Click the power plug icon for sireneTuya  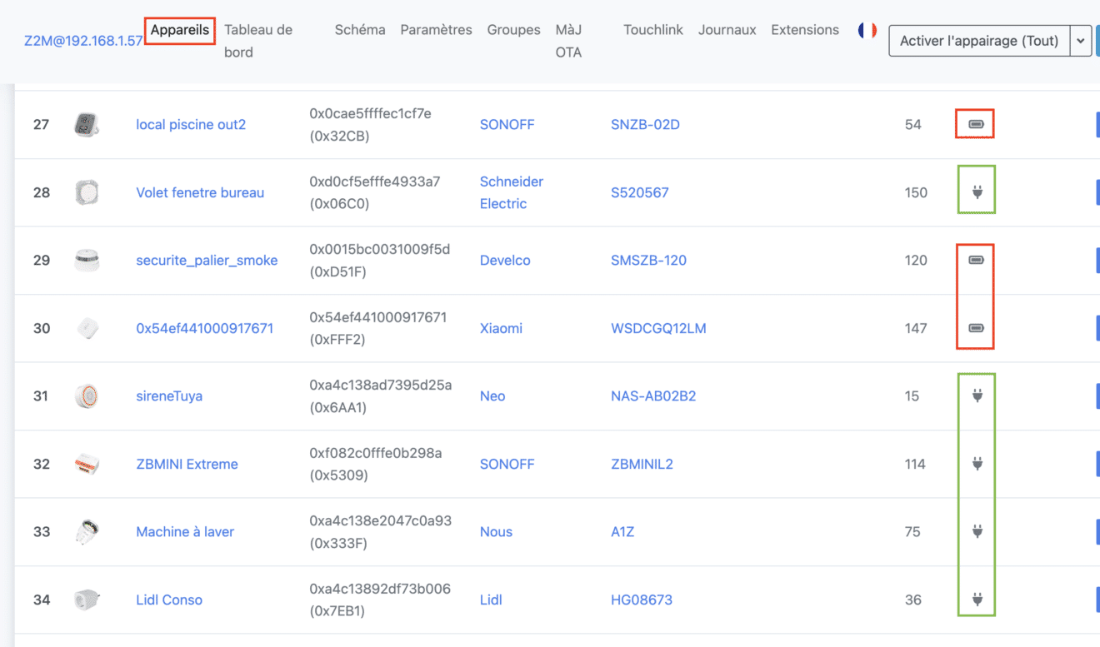(x=975, y=396)
